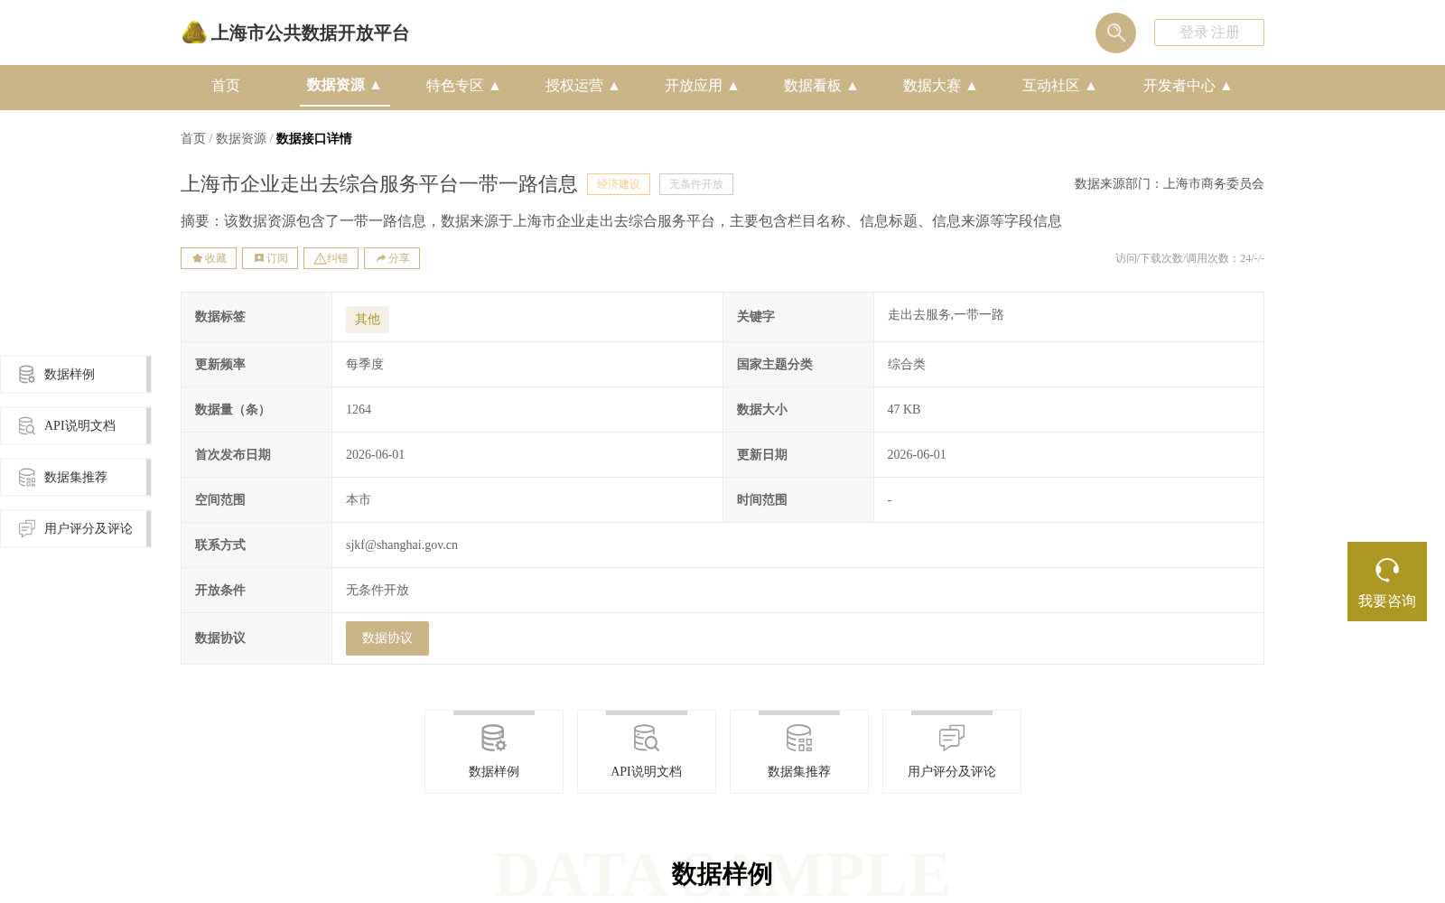The height and width of the screenshot is (903, 1445).
Task: Click the star icon on 收藏 button
Action: tap(197, 258)
